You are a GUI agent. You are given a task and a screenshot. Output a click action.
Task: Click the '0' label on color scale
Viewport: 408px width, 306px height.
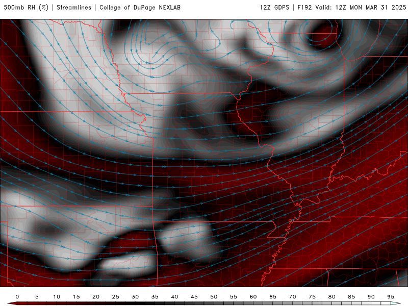click(x=17, y=297)
